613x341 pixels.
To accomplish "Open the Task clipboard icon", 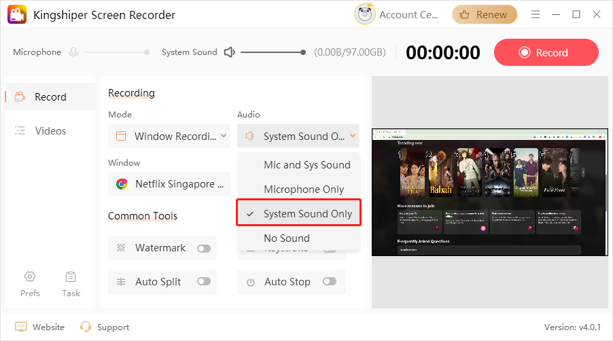I will 71,276.
